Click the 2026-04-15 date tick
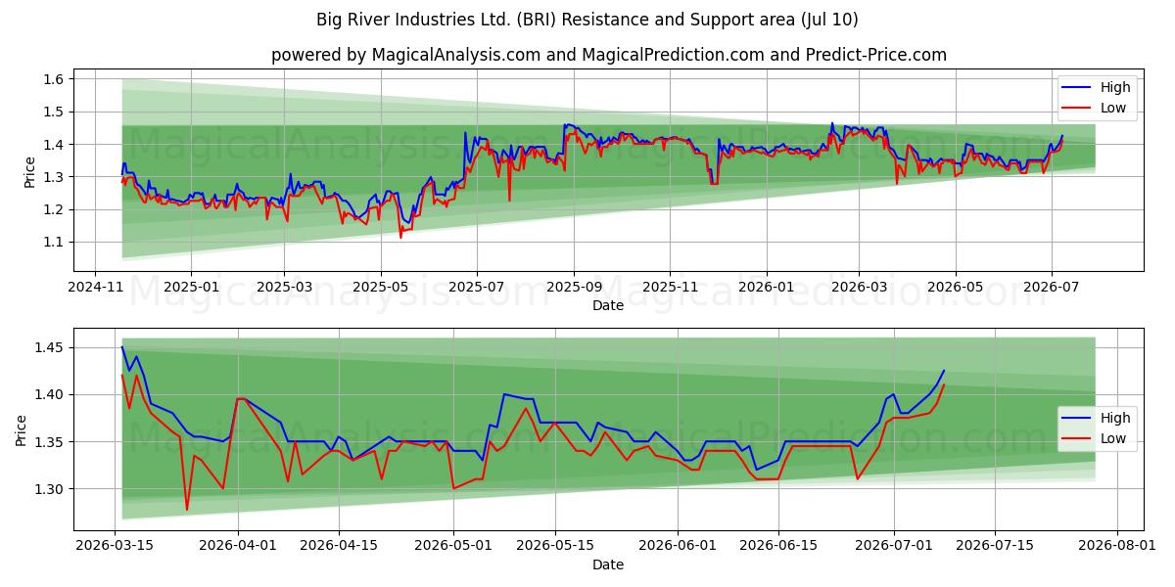The image size is (1175, 587). tap(339, 547)
